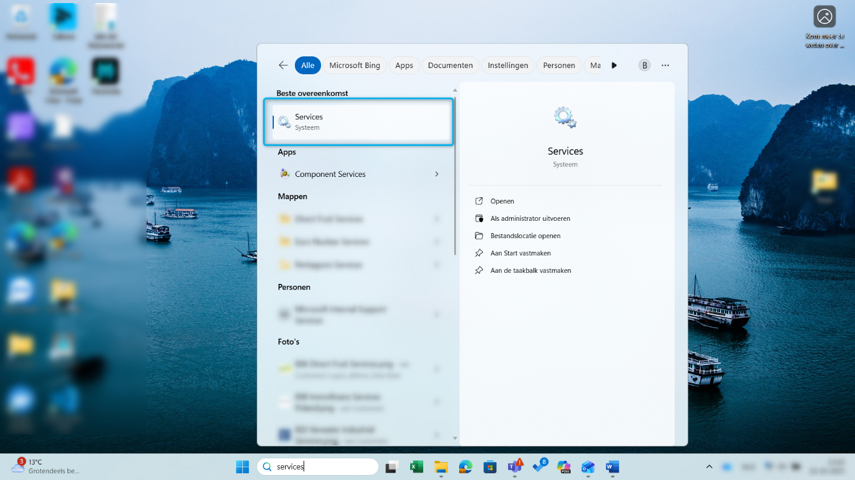
Task: Open the B account avatar
Action: (644, 65)
